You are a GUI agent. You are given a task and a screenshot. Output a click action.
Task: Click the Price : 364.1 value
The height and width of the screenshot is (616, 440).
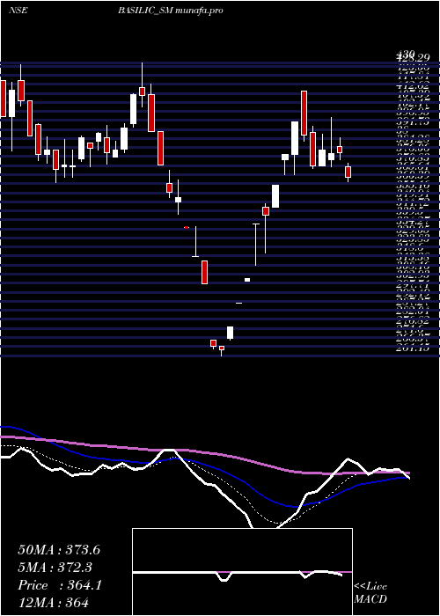(60, 585)
